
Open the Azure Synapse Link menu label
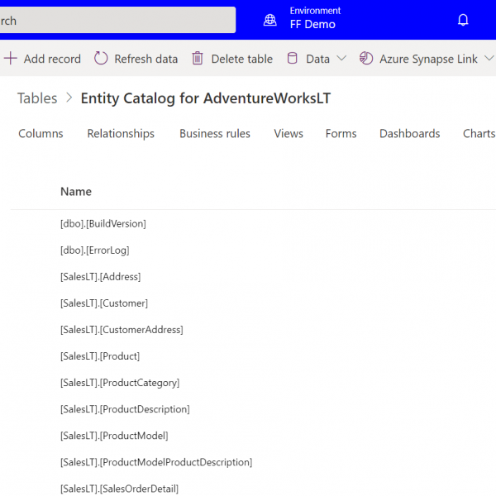click(x=428, y=60)
